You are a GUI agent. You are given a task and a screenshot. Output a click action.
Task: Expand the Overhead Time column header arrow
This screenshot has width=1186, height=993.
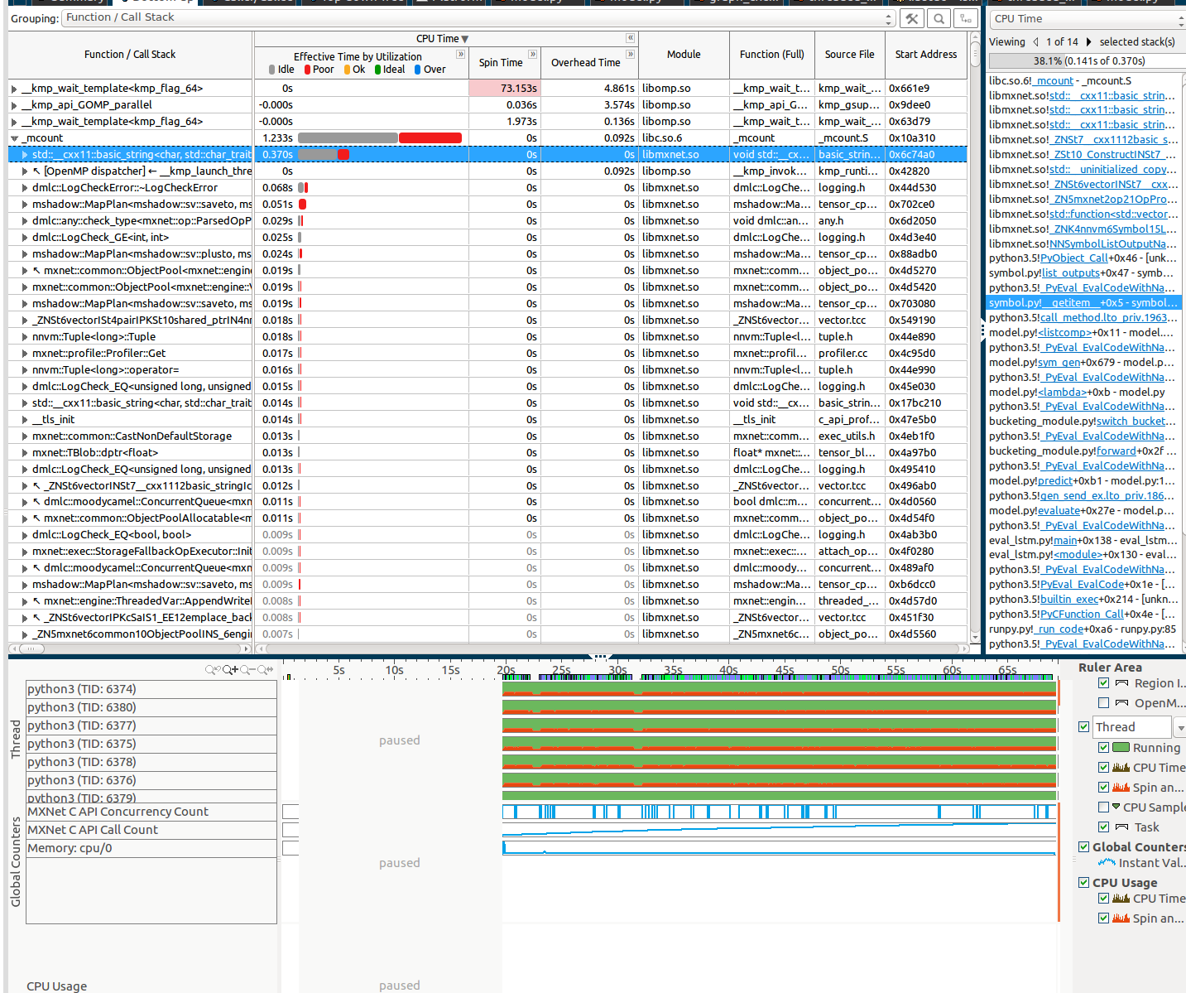tap(631, 54)
